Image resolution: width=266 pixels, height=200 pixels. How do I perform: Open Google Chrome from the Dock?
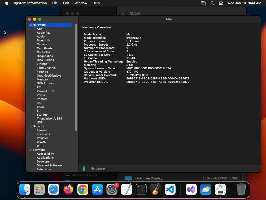83,189
